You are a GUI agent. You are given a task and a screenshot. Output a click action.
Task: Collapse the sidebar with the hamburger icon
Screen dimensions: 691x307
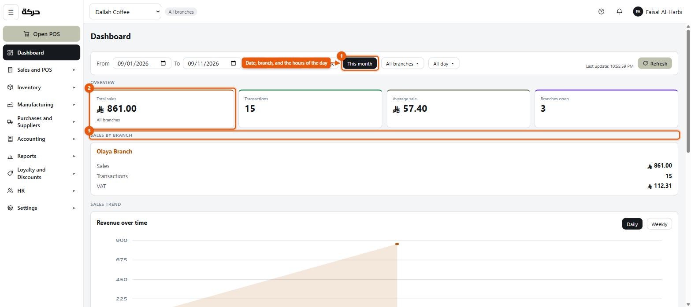click(x=11, y=12)
